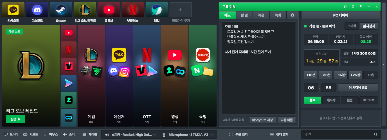Click into the 주말 계획 memo text area
The width and height of the screenshot is (387, 140).
[258, 68]
